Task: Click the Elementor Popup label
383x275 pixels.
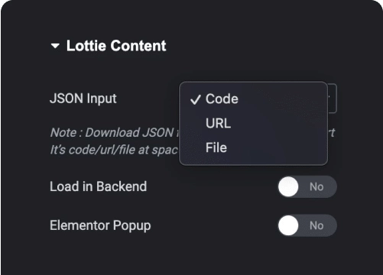Action: point(100,226)
